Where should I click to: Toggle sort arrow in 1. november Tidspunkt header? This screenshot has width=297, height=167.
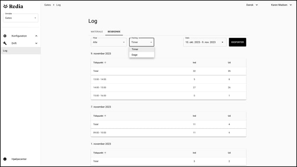[x=105, y=153]
